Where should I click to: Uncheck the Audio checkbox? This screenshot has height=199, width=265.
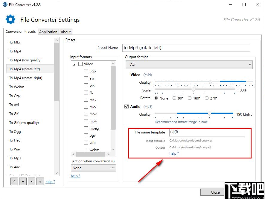(127, 107)
